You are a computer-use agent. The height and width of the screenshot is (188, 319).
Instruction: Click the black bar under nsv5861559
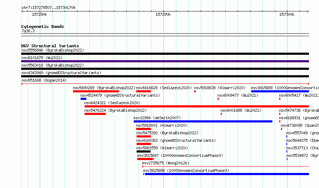(x=143, y=151)
